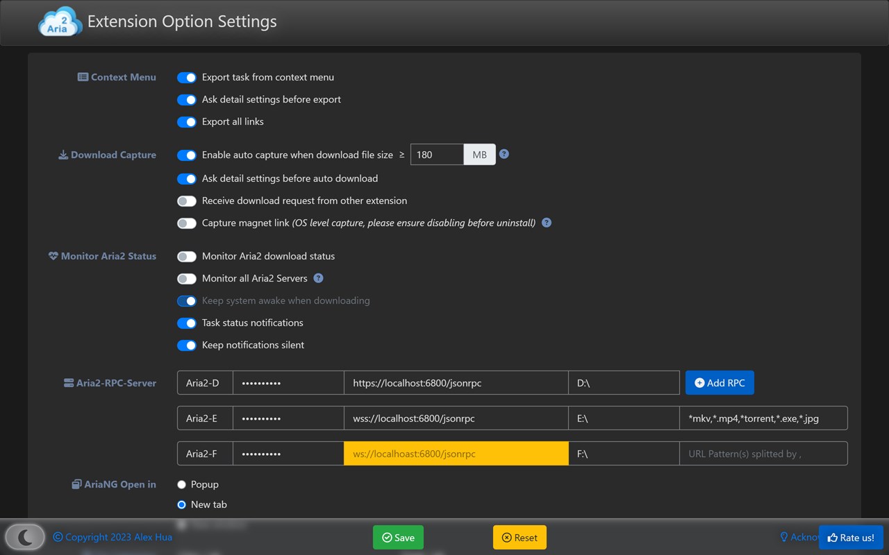Disable Export task from context menu
This screenshot has height=555, width=889.
pyautogui.click(x=187, y=78)
